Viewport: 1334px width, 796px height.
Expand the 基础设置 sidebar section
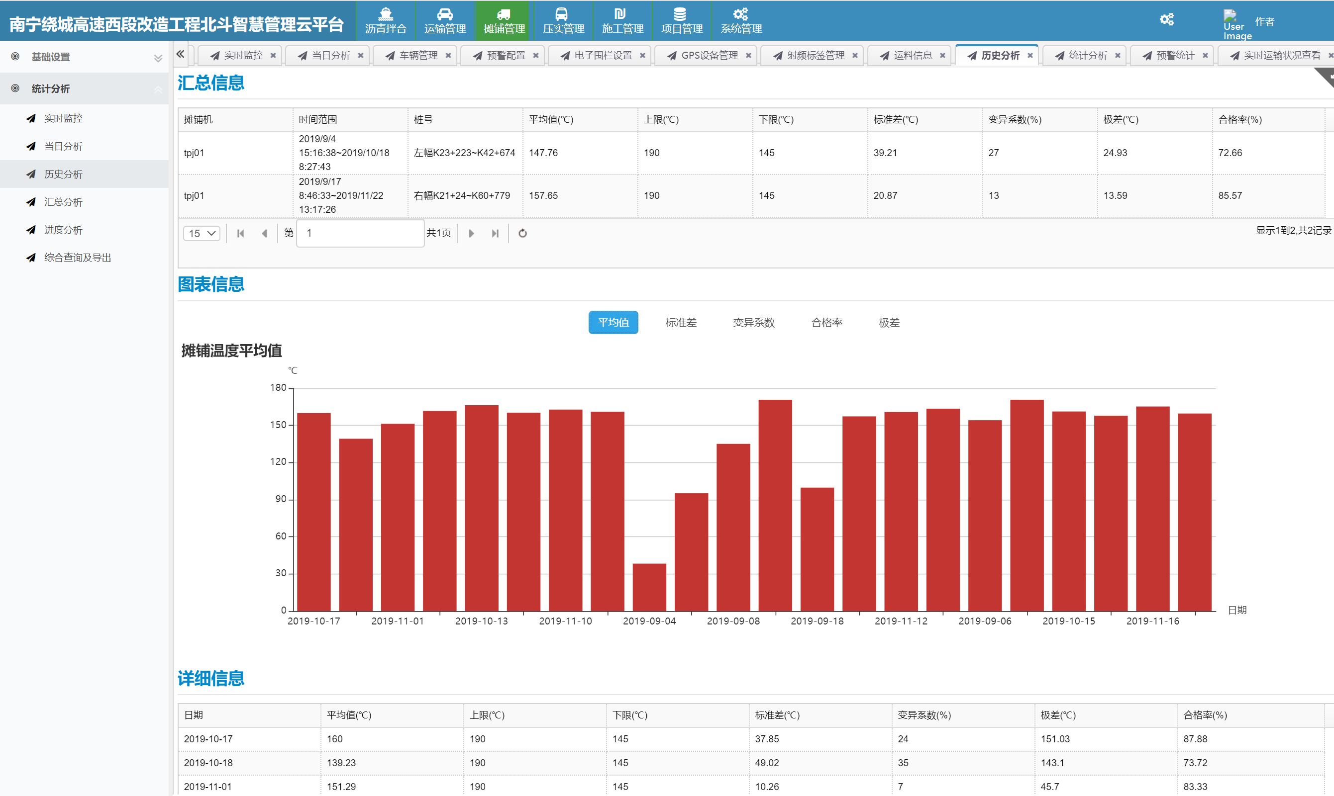(84, 57)
